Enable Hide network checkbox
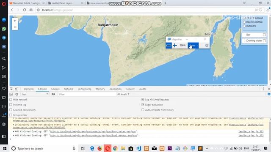The width and height of the screenshot is (271, 152). (11, 100)
